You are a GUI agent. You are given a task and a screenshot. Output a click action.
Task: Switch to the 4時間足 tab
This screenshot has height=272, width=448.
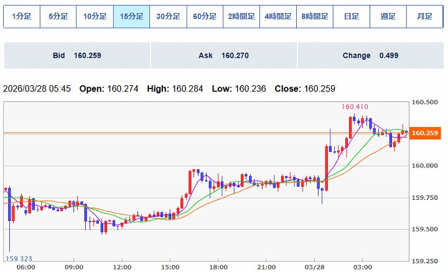278,17
